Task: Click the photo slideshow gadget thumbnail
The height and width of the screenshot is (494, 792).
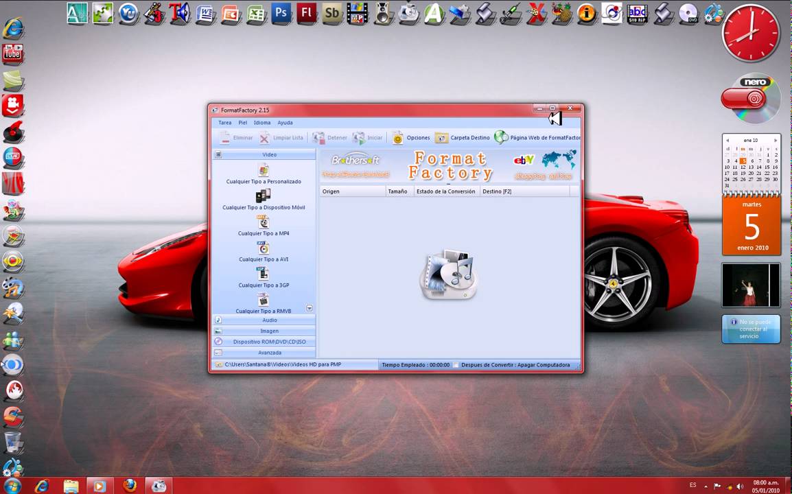Action: pyautogui.click(x=751, y=285)
